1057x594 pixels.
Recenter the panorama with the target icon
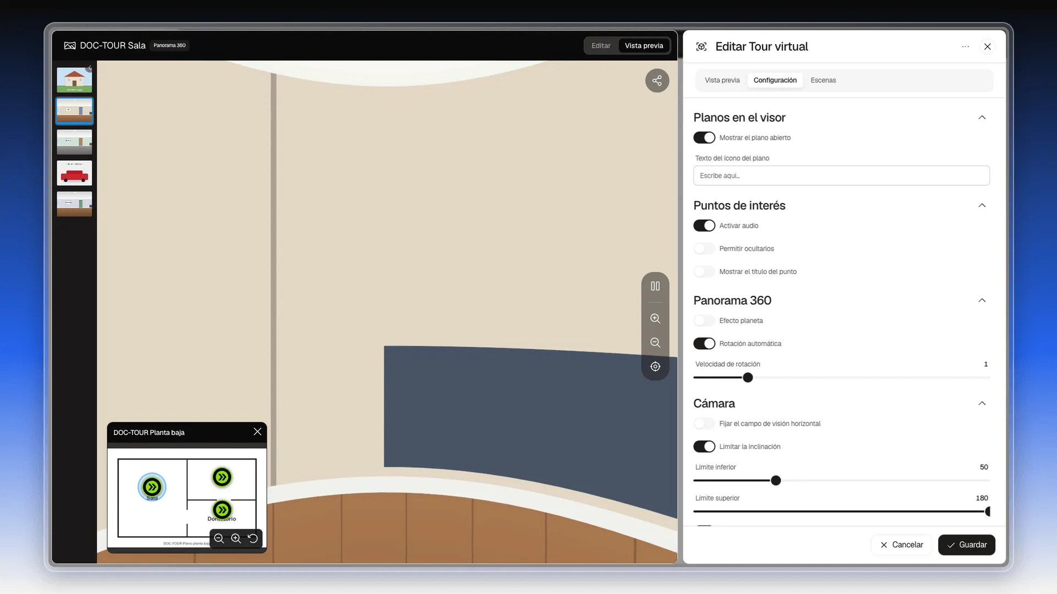(655, 367)
